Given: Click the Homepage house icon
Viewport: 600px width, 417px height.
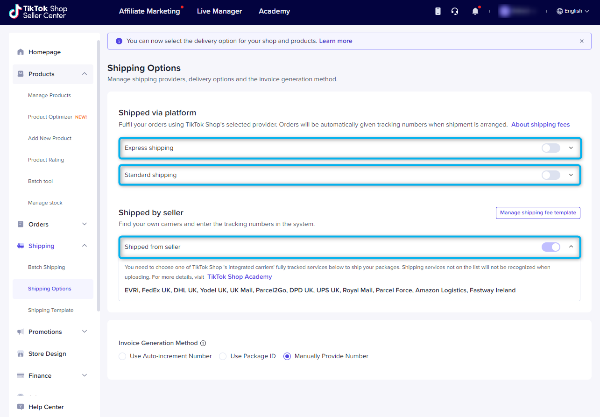Looking at the screenshot, I should coord(21,52).
